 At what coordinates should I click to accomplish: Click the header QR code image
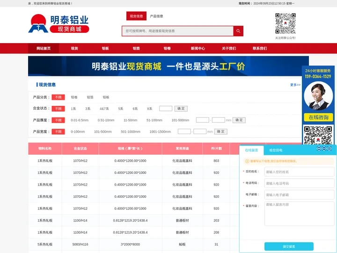[286, 23]
